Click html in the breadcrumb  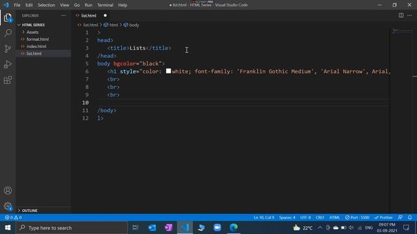click(113, 25)
